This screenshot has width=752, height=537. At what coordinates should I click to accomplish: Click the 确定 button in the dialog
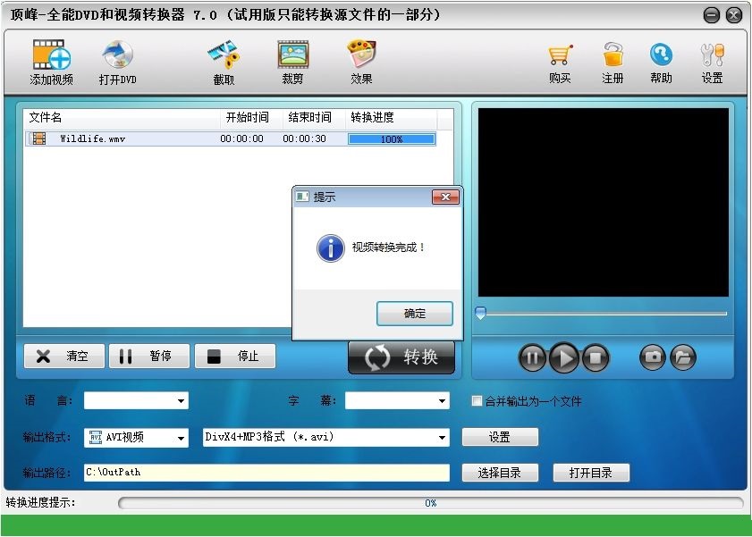(x=415, y=314)
